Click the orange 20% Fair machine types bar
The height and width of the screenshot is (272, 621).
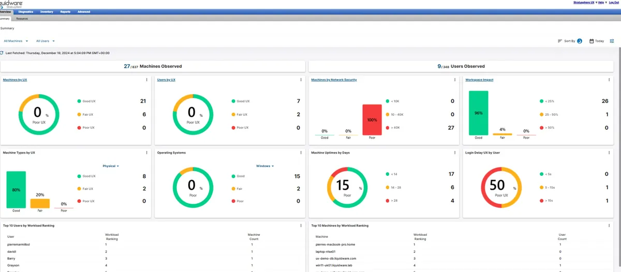click(x=40, y=203)
